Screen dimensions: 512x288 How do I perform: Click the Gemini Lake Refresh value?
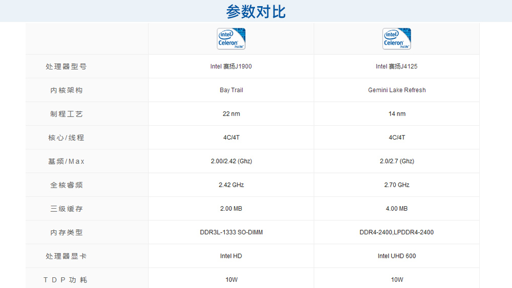pyautogui.click(x=397, y=90)
